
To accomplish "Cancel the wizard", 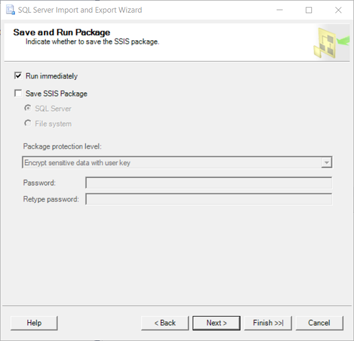I will point(319,323).
